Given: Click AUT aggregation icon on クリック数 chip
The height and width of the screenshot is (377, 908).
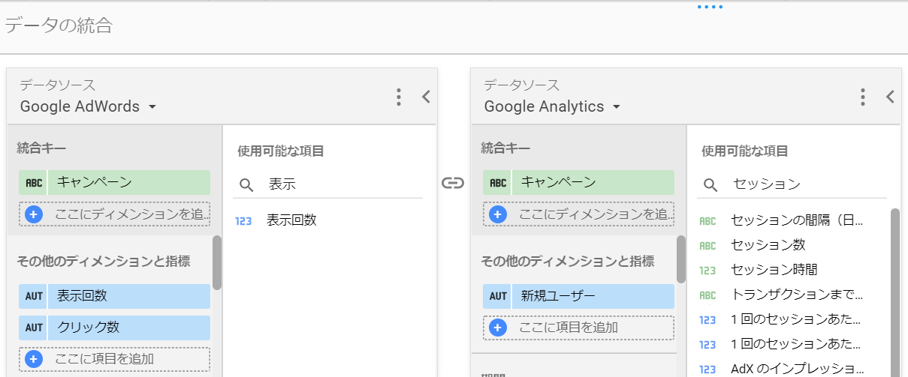Looking at the screenshot, I should (x=34, y=328).
